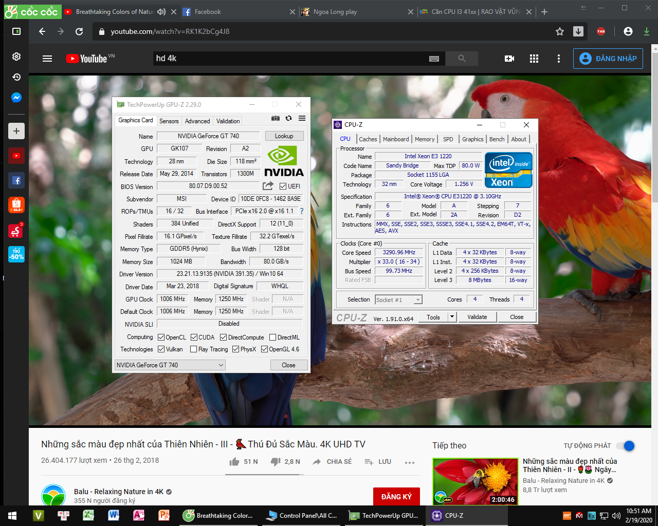This screenshot has width=658, height=526.
Task: Toggle DirectCompute checkbox
Action: pos(223,337)
